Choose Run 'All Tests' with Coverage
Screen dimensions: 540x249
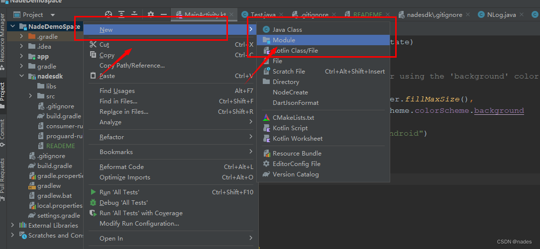pos(171,213)
